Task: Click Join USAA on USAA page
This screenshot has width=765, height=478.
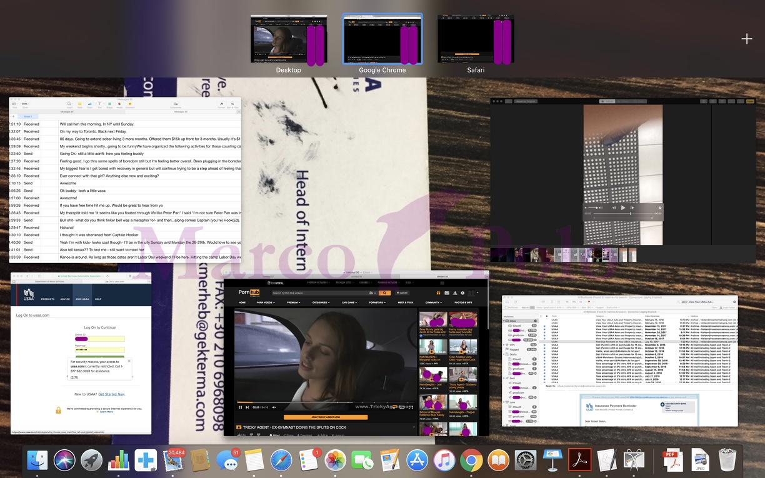Action: 82,299
